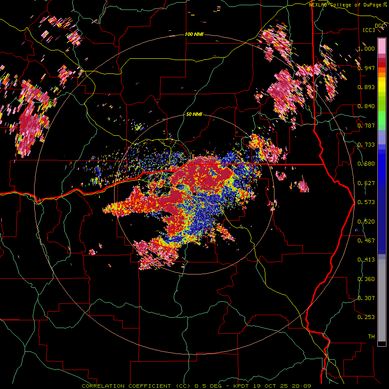Click the 0.947 legend value
389x389 pixels.
[x=366, y=68]
